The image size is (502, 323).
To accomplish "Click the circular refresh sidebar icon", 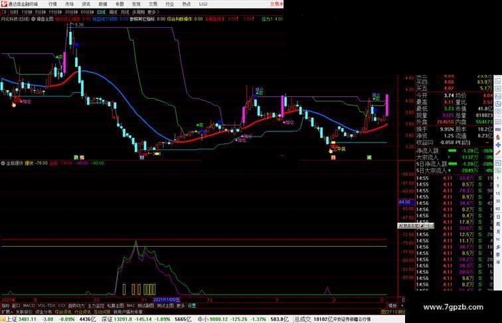I will [x=498, y=111].
